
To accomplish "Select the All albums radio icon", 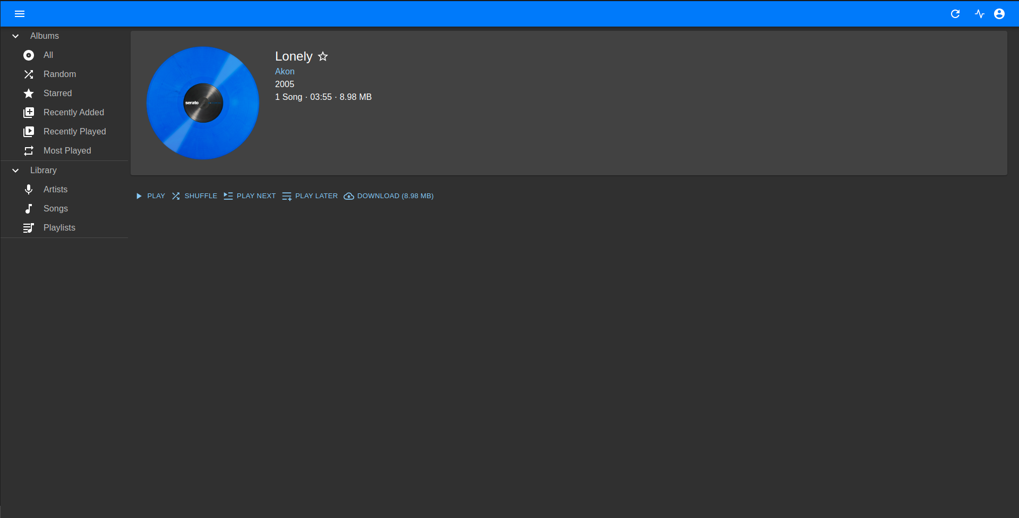I will [x=29, y=55].
